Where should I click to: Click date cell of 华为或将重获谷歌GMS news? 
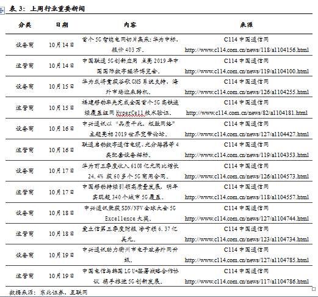[61, 87]
